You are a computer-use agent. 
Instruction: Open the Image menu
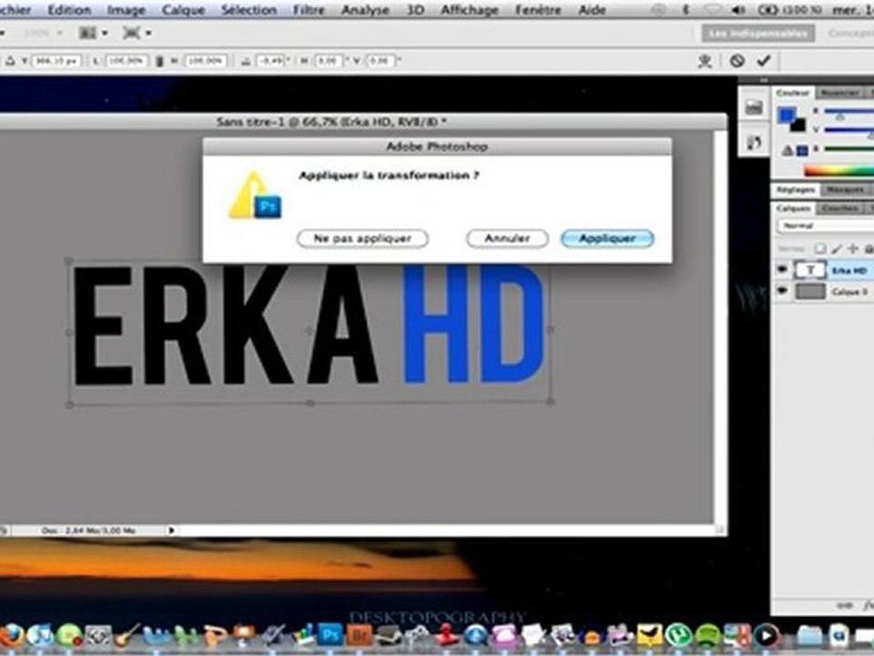coord(126,10)
